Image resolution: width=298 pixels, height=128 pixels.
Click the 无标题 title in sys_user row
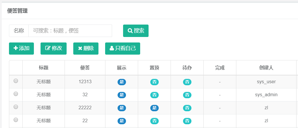tap(43, 82)
